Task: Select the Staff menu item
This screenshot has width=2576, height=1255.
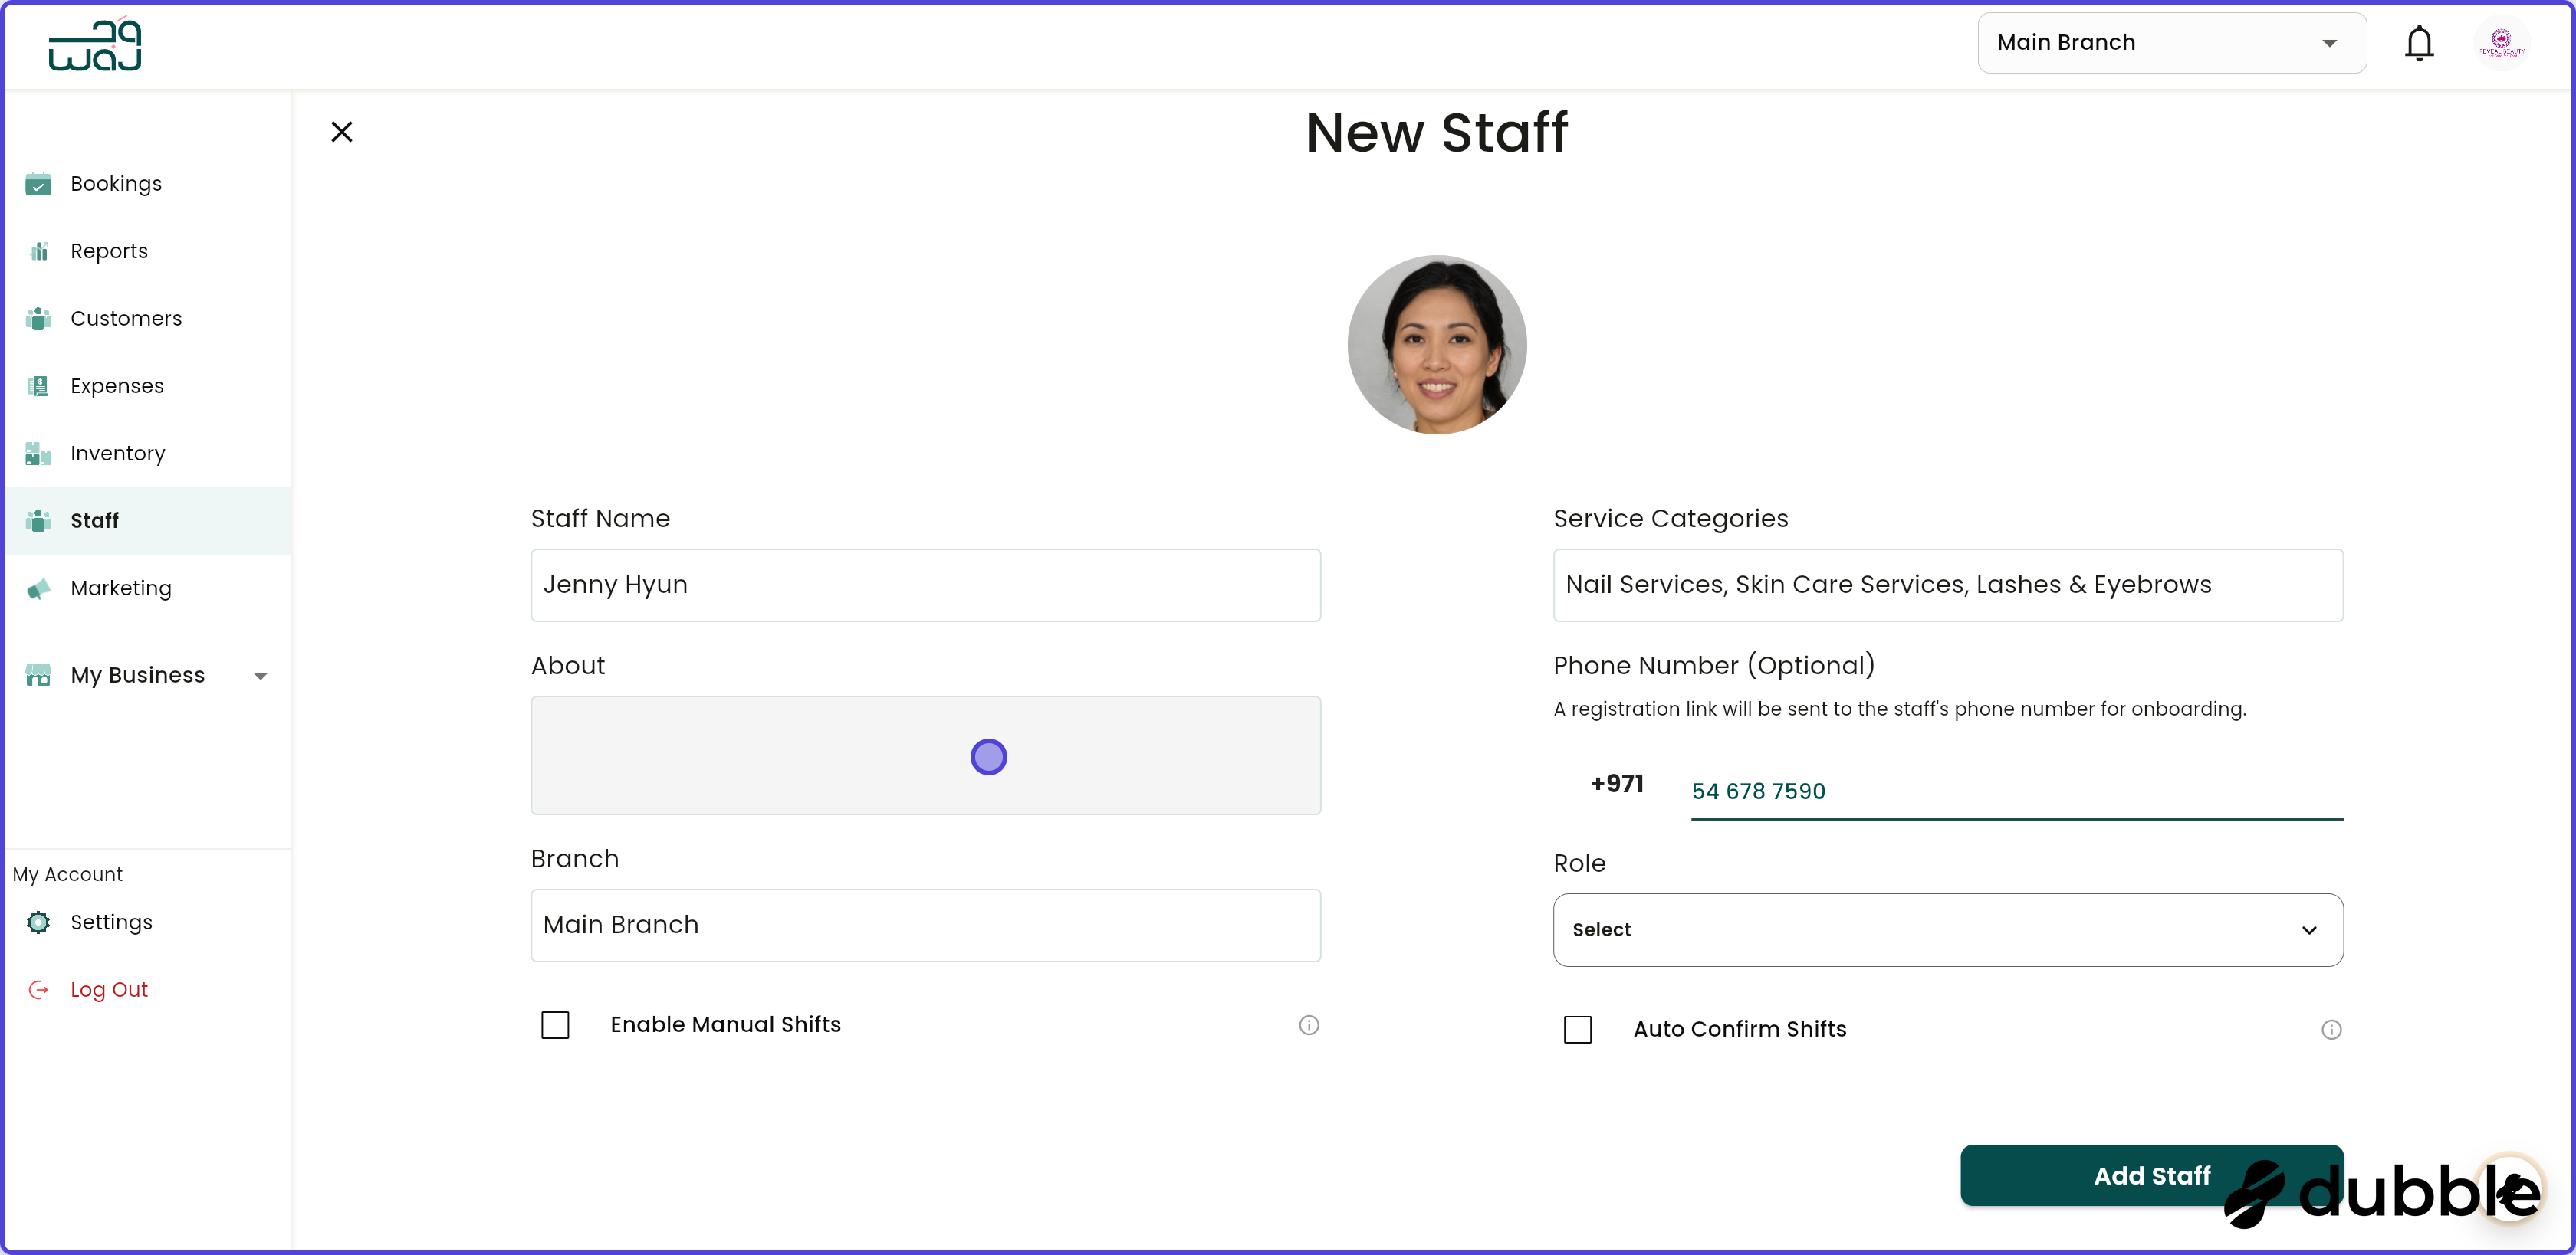Action: tap(95, 520)
